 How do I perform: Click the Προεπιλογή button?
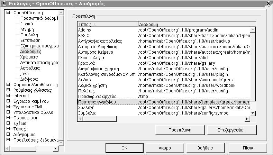coord(180,130)
